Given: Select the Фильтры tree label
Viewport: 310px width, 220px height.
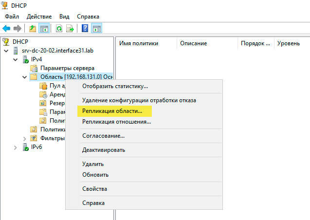Looking at the screenshot, I should tap(53, 138).
